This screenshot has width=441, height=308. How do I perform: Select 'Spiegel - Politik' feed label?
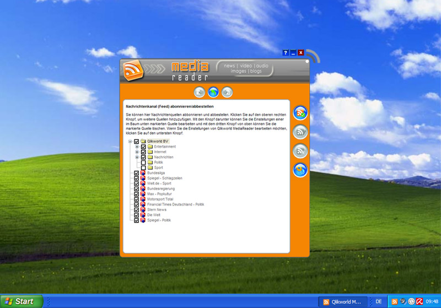point(159,220)
